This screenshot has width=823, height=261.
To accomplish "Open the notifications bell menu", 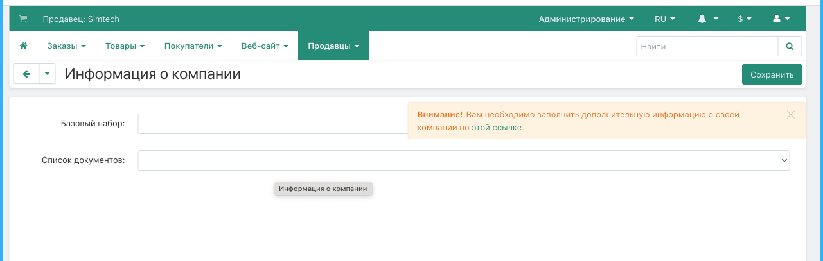I will coord(707,19).
